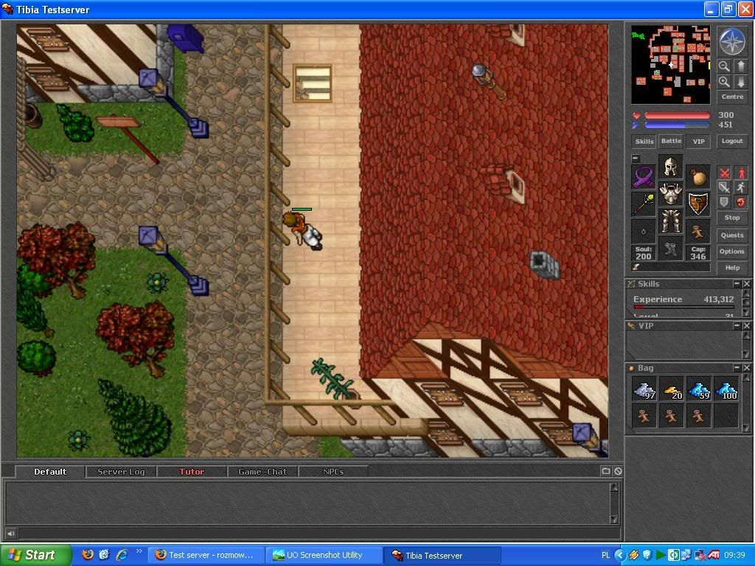The image size is (755, 566).
Task: Select the helmet equipment slot
Action: click(x=670, y=167)
